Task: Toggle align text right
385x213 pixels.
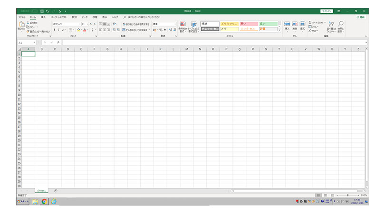Action: click(108, 30)
